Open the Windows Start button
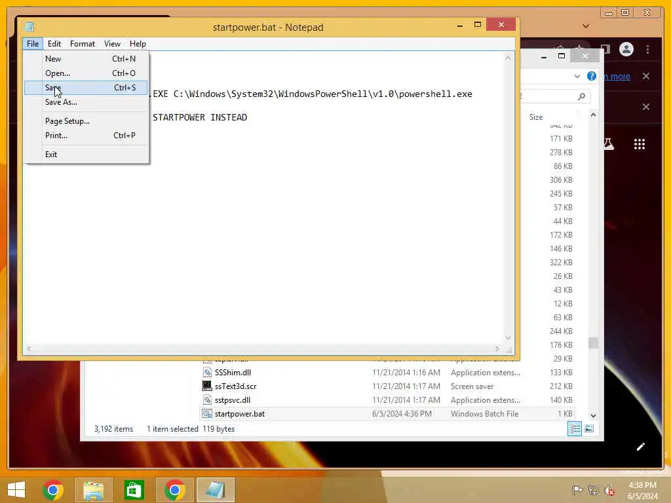671x503 pixels. pos(16,490)
